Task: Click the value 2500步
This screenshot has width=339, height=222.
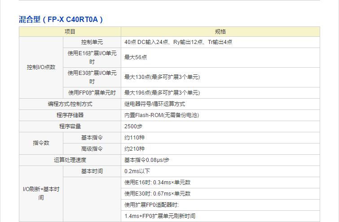Action: [x=133, y=126]
